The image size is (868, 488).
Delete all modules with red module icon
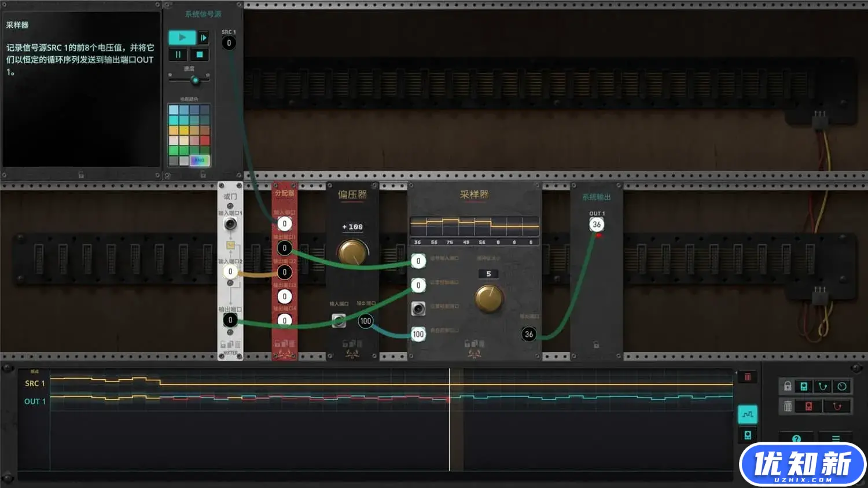click(808, 406)
